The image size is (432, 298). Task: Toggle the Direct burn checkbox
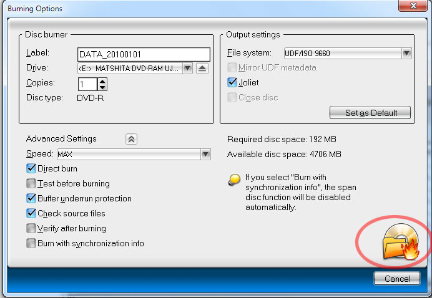(31, 168)
